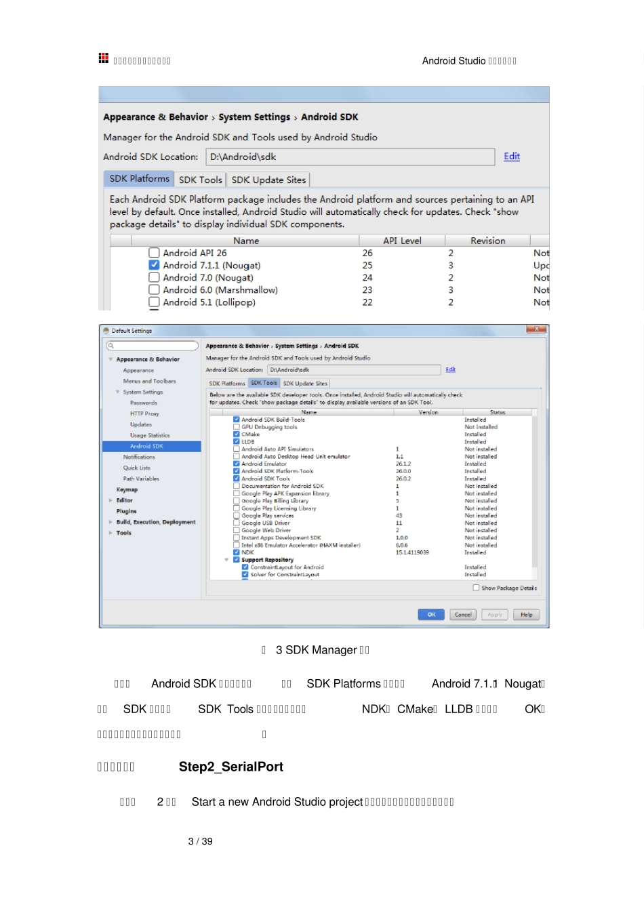This screenshot has width=644, height=911.
Task: Enable Show Package Details checkbox
Action: 476,588
